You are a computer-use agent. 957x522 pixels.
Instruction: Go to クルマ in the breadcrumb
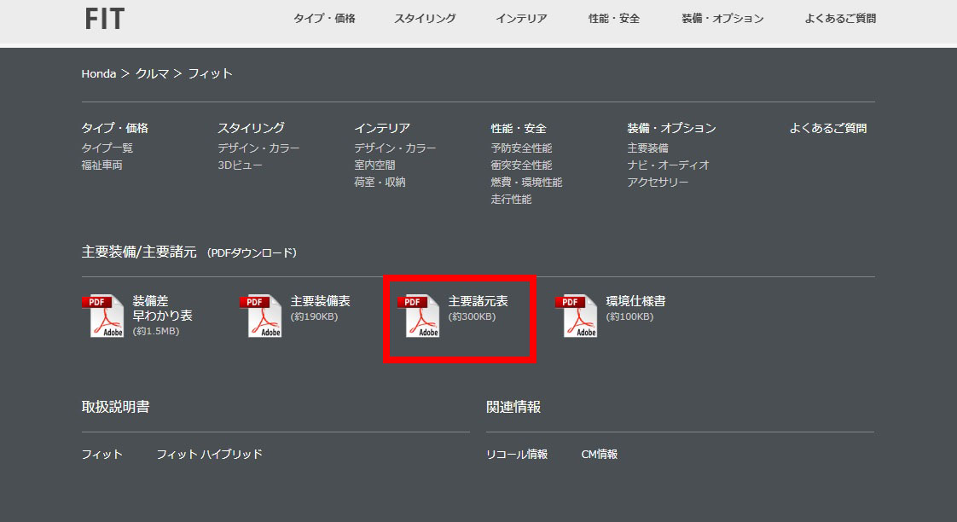[152, 74]
